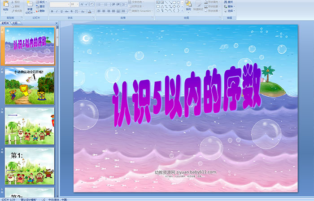Viewport: 314px width, 201px height.
Task: Click the Distributed alignment icon
Action: (x=118, y=11)
